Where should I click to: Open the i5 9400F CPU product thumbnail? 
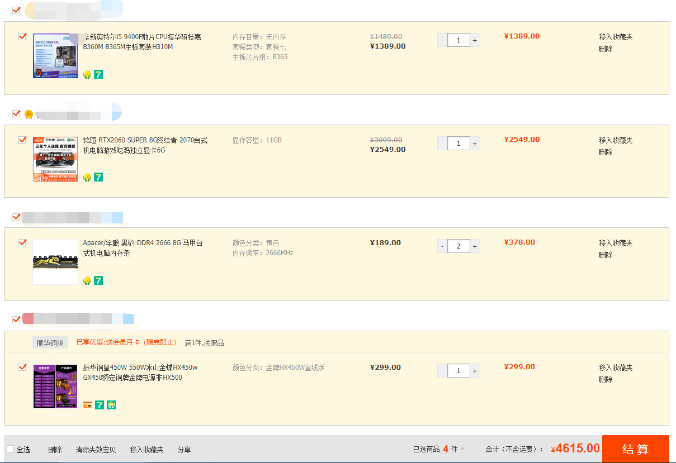tap(55, 55)
